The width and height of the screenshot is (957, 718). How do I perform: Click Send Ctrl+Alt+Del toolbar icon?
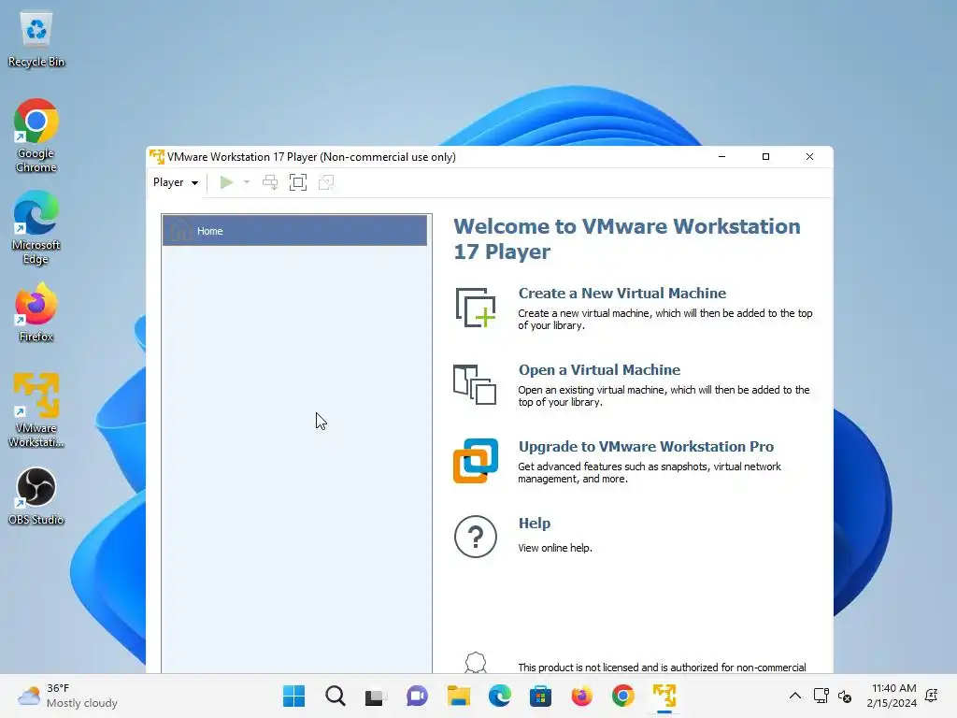[x=270, y=182]
